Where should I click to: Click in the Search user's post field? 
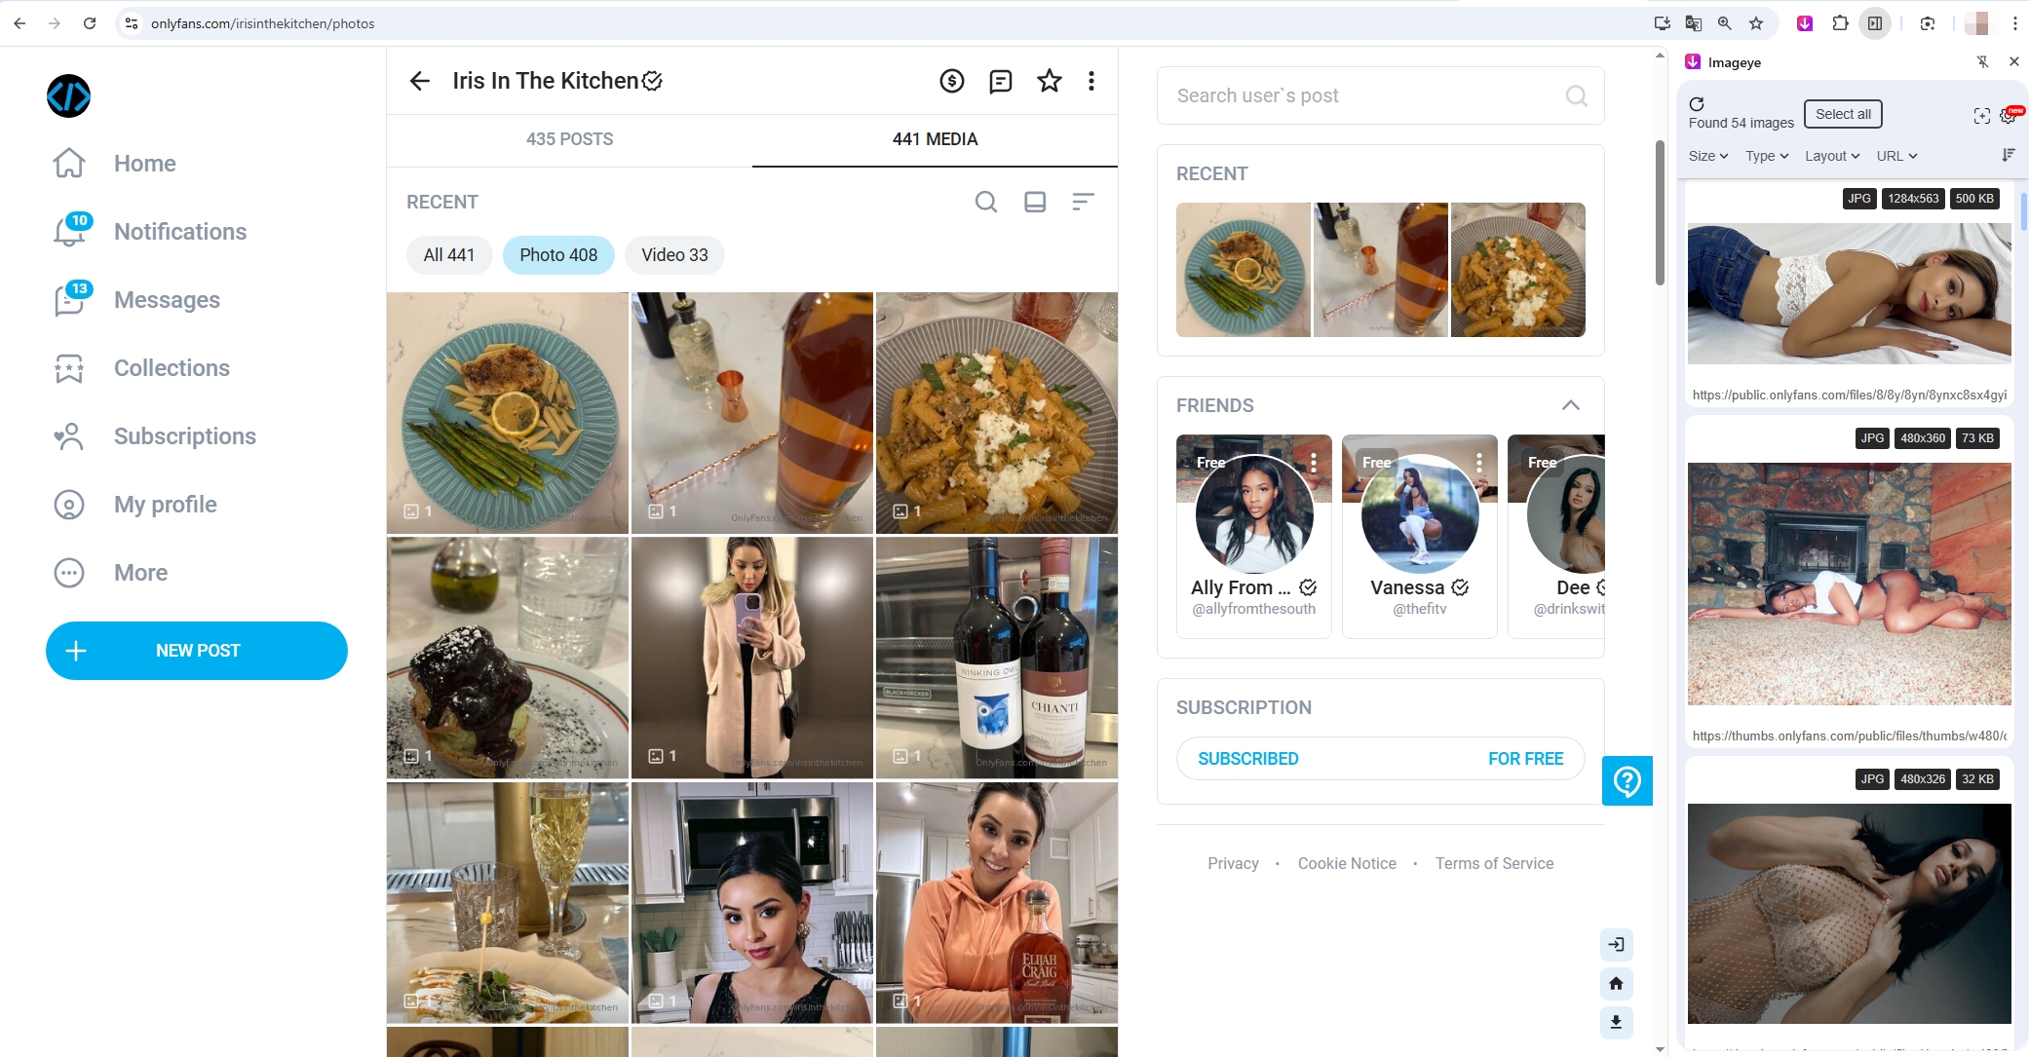1381,95
